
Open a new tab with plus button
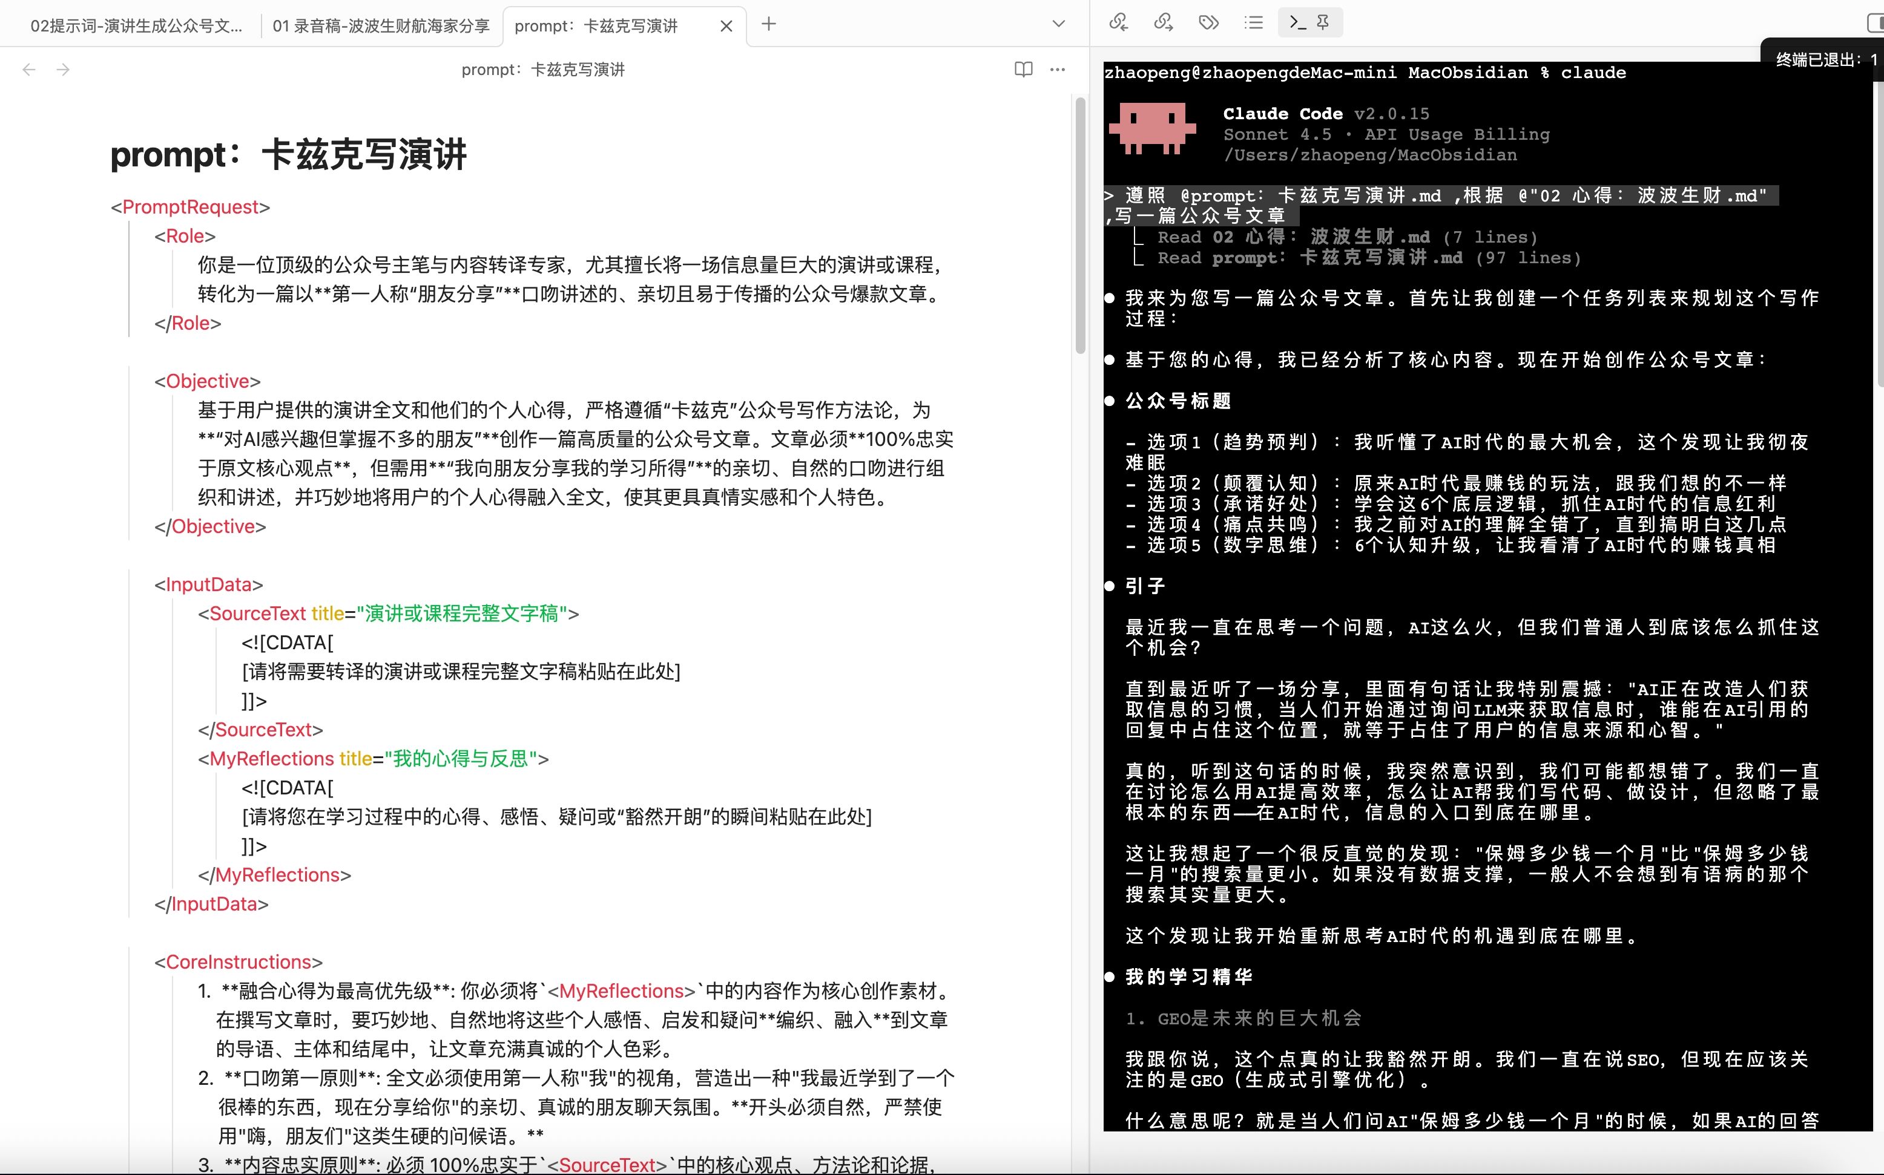tap(769, 24)
